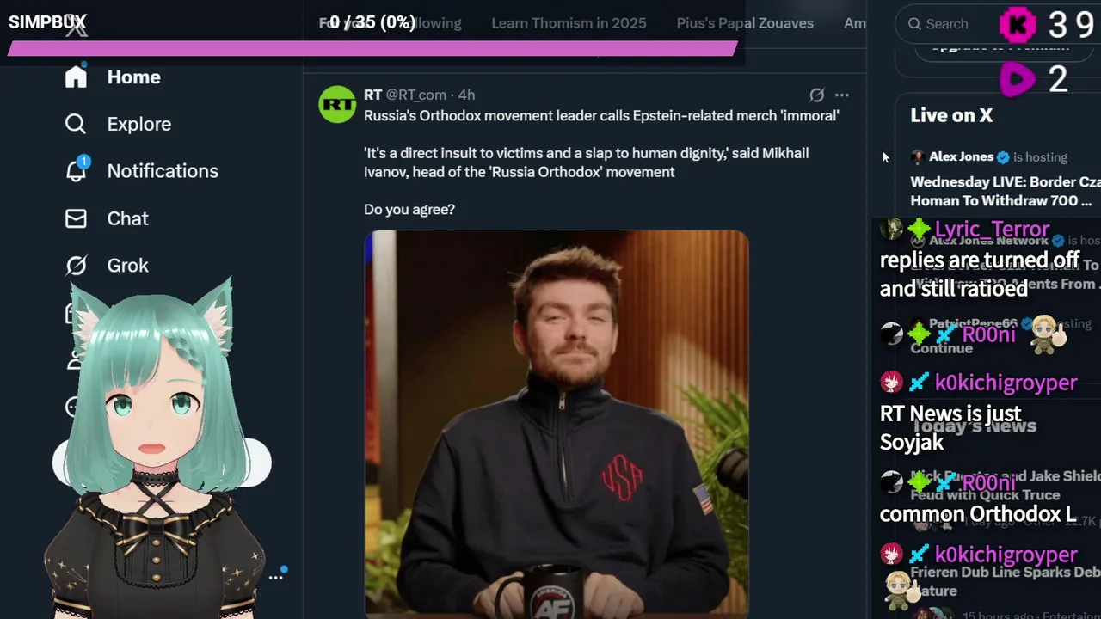The height and width of the screenshot is (619, 1101).
Task: Click Grok explain icon on RT post
Action: pos(817,95)
